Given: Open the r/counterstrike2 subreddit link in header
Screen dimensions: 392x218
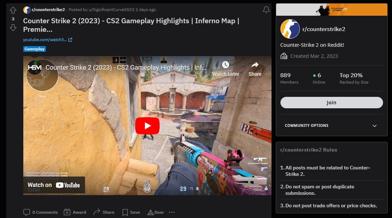Looking at the screenshot, I should click(x=48, y=10).
